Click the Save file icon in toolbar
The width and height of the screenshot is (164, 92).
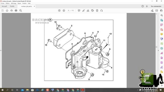[3, 10]
